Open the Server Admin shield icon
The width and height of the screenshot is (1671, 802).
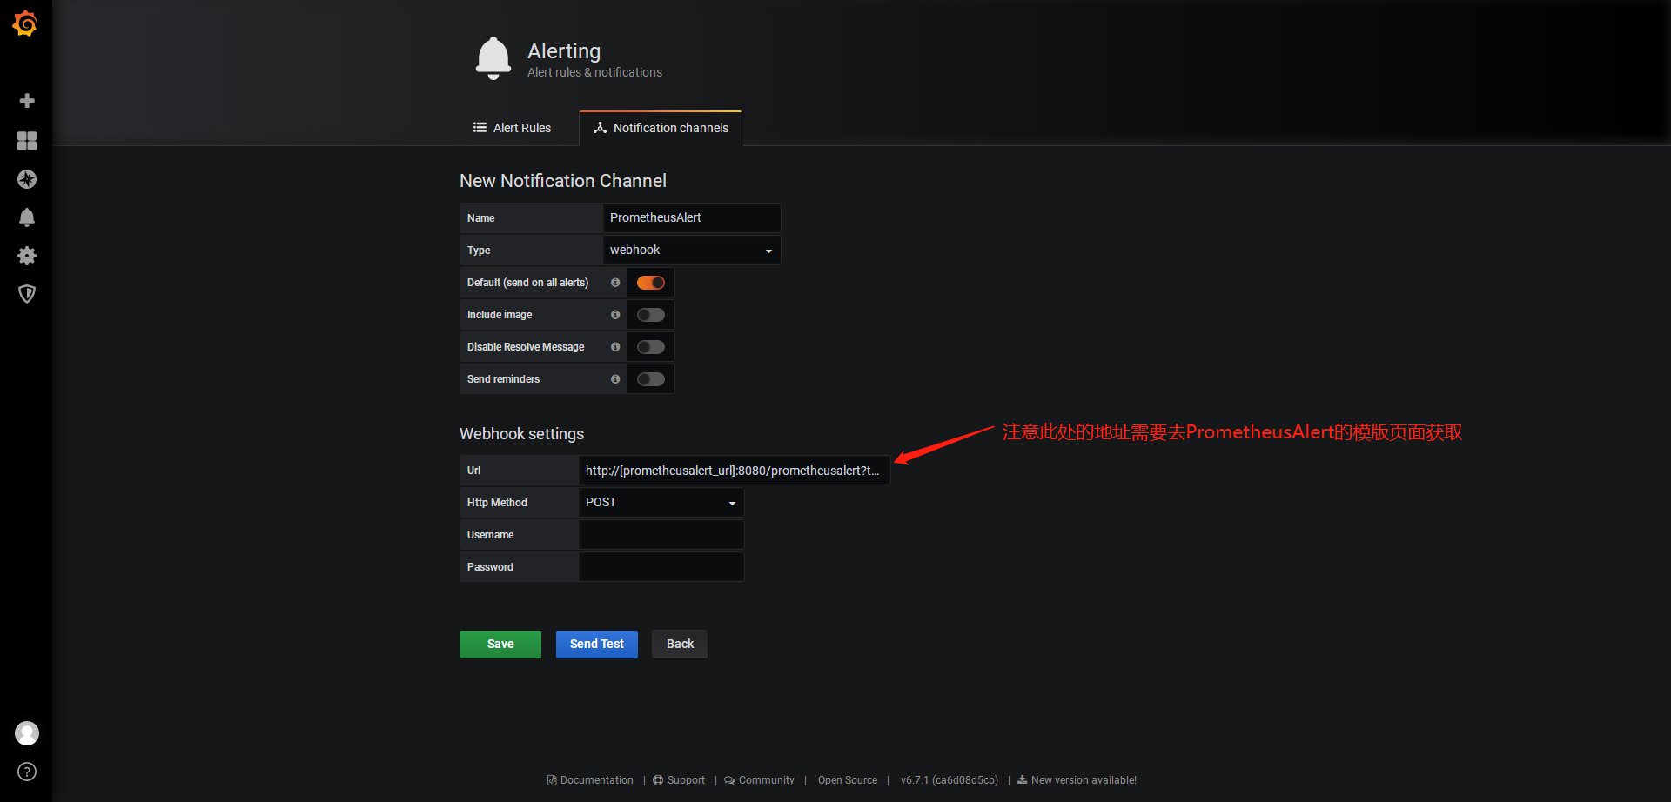tap(27, 294)
